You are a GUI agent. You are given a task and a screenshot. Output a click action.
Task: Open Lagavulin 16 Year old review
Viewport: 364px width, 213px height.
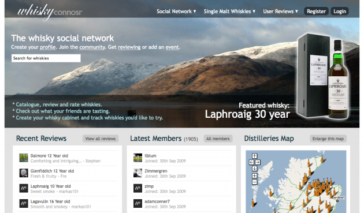pos(50,201)
